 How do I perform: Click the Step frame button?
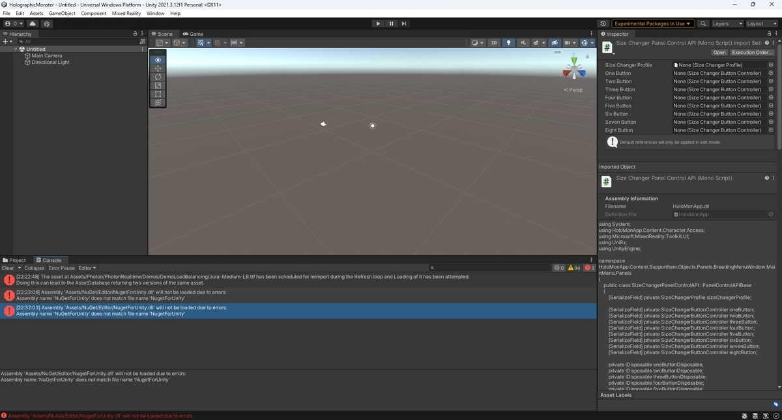404,23
